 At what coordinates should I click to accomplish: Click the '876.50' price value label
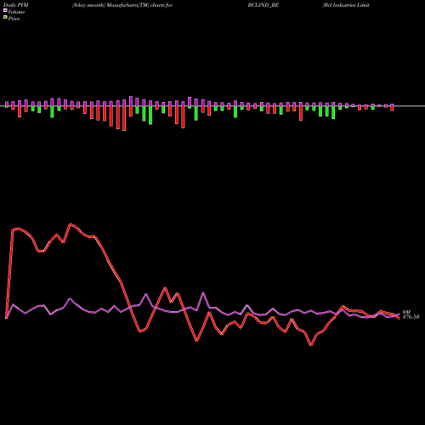(411, 317)
